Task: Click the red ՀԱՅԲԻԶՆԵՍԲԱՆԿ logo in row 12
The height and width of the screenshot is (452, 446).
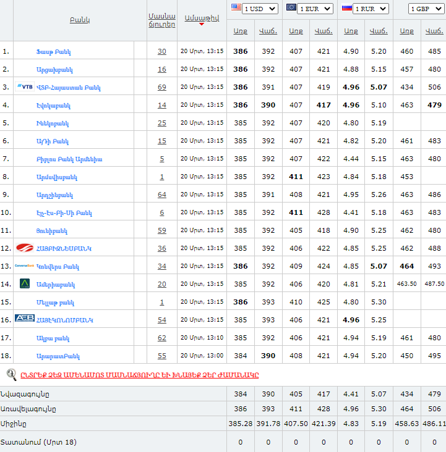Action: (x=25, y=248)
